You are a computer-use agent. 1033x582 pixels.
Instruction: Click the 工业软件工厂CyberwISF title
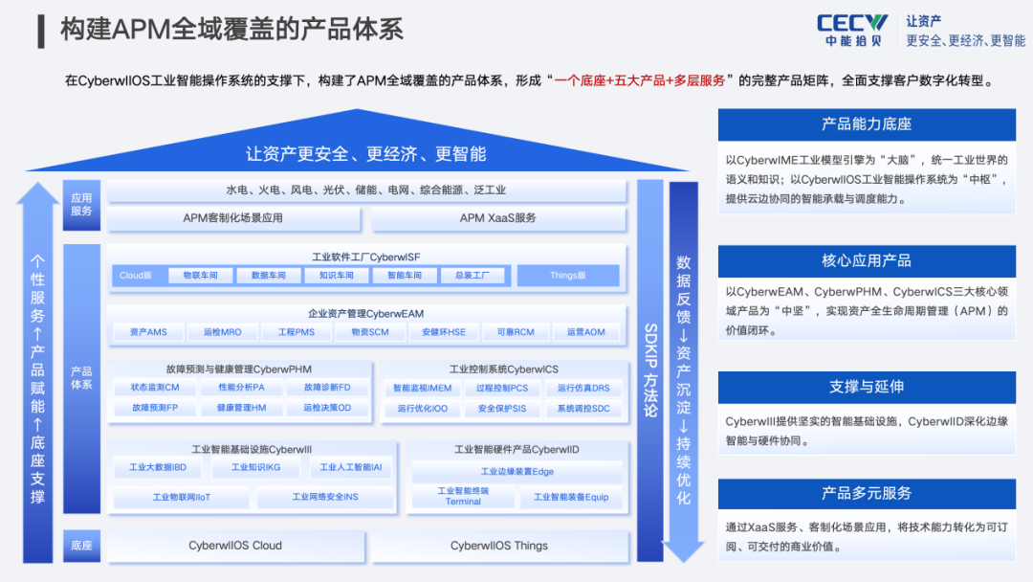click(x=365, y=257)
